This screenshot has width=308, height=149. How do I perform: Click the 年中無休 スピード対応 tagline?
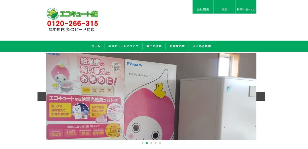tap(72, 30)
